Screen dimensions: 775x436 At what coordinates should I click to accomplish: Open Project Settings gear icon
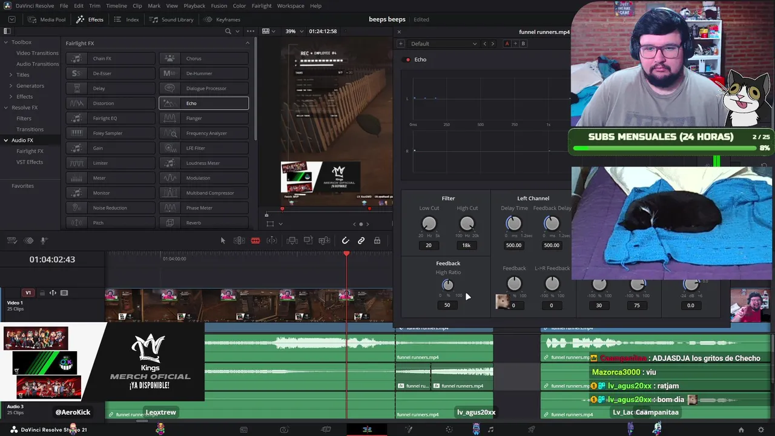[x=761, y=430]
